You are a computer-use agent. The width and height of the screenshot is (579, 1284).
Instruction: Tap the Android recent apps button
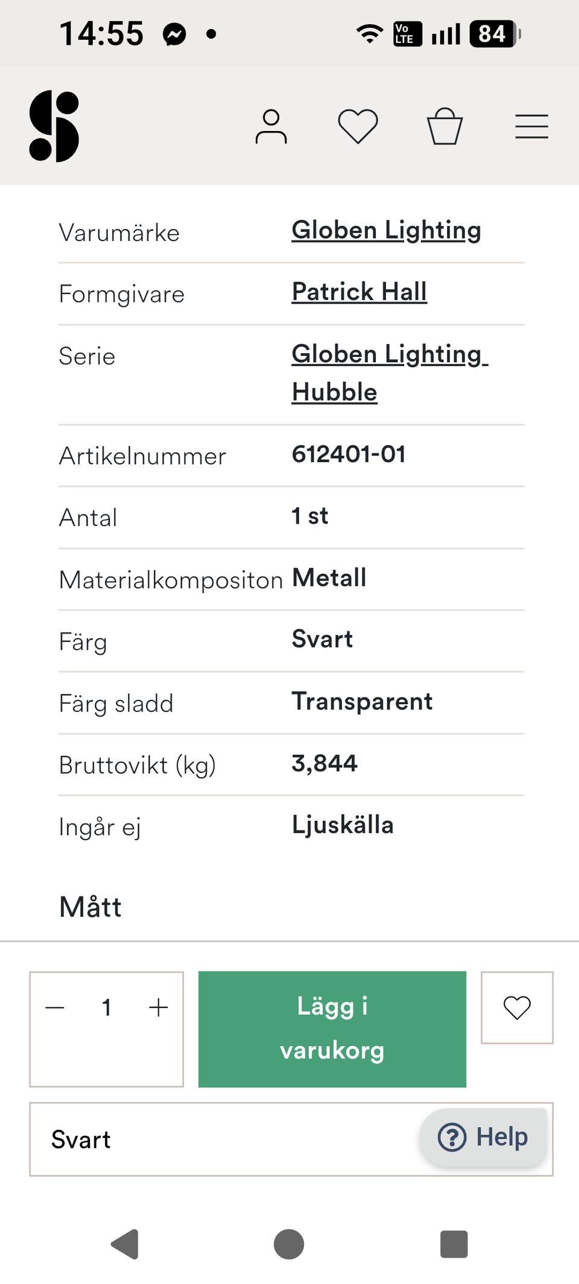click(454, 1244)
